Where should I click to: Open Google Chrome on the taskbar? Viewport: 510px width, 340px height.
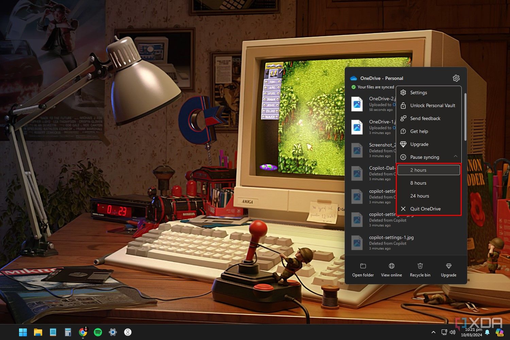coord(83,332)
